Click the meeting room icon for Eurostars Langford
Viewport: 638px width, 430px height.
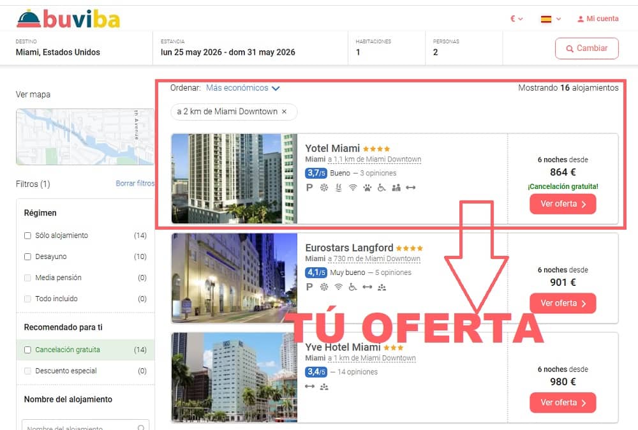382,288
